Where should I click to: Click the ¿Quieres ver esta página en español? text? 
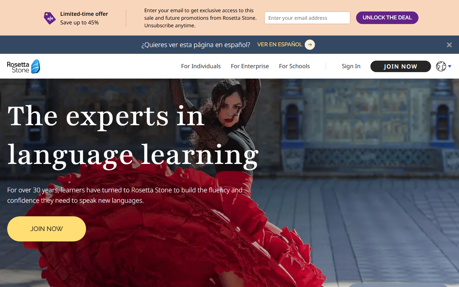[196, 45]
